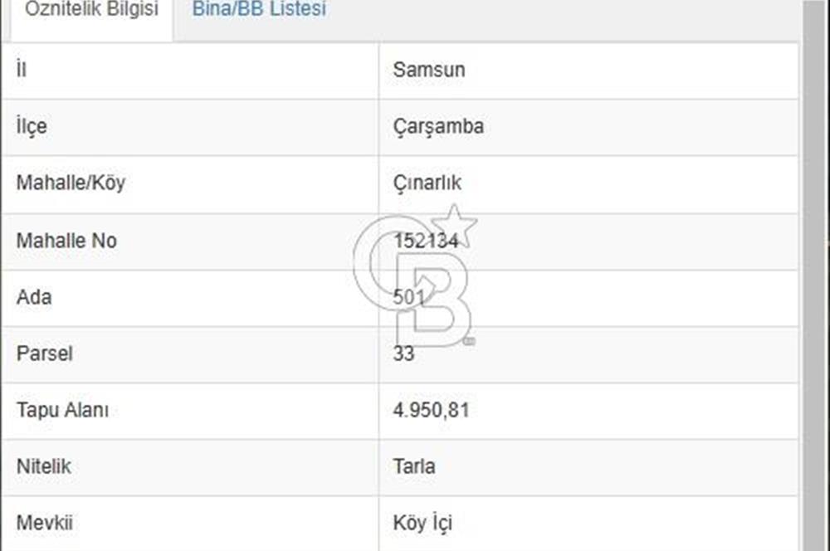Select the Çınarlık Mahalle/Köy value
This screenshot has height=551, width=830.
pos(427,183)
